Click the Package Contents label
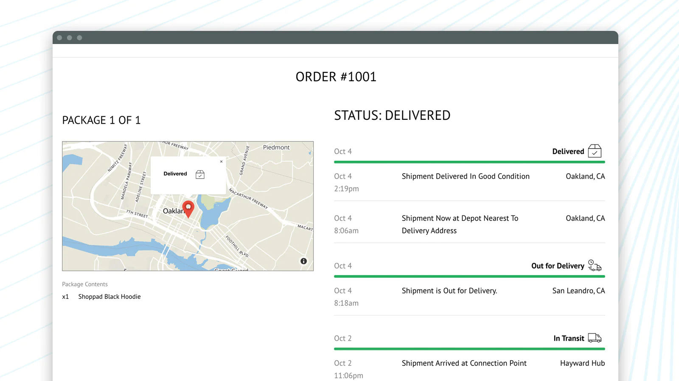 tap(85, 284)
